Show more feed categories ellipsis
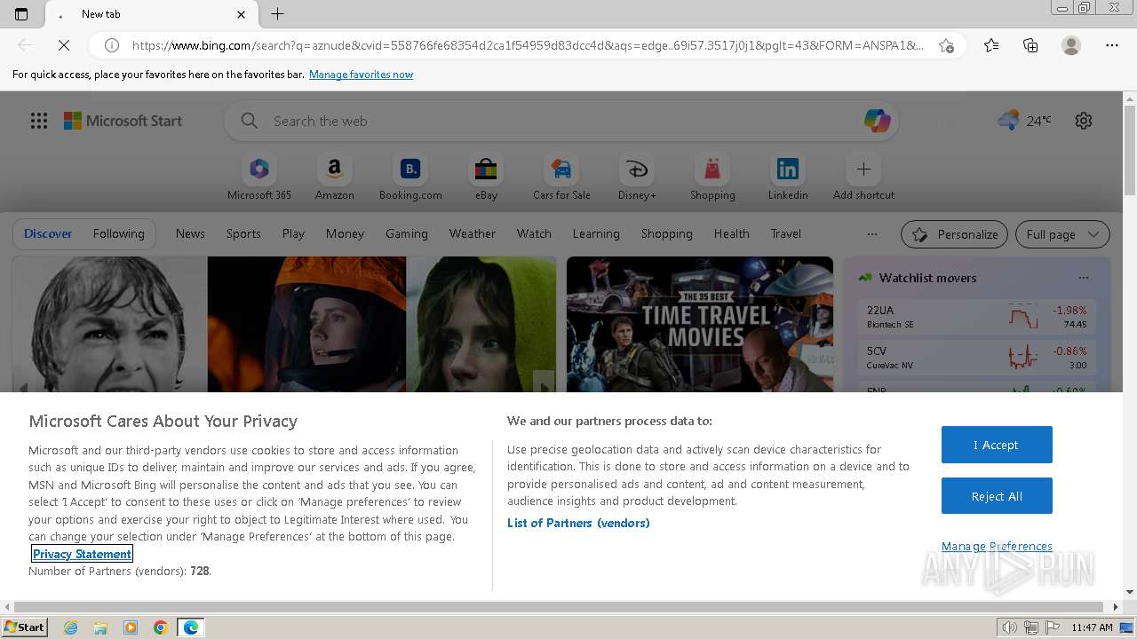Viewport: 1137px width, 639px height. (x=872, y=234)
